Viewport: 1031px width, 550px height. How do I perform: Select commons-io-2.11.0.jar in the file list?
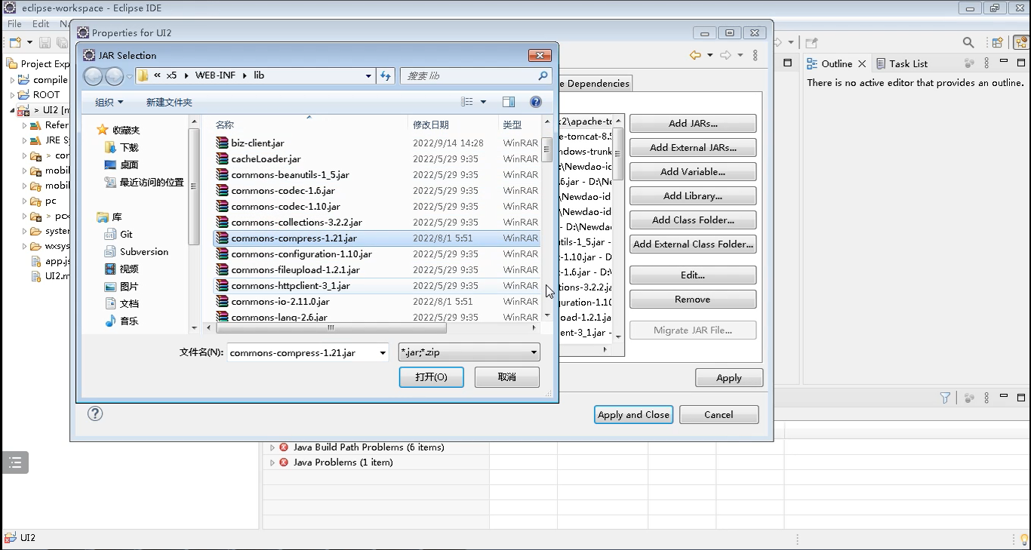pos(377,302)
